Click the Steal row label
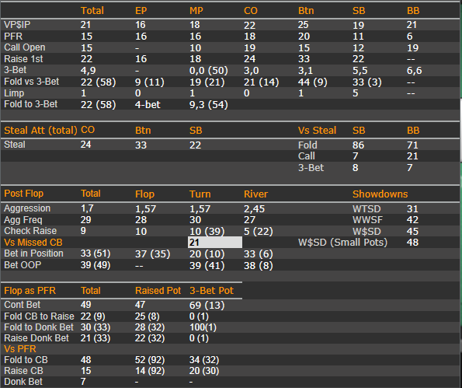 tap(15, 145)
